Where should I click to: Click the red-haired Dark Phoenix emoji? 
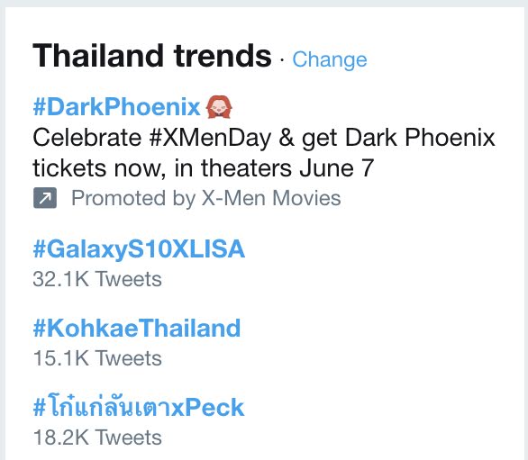coord(219,107)
